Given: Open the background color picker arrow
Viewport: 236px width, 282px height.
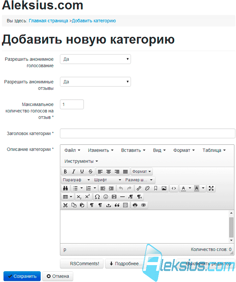Looking at the screenshot, I should (203, 188).
